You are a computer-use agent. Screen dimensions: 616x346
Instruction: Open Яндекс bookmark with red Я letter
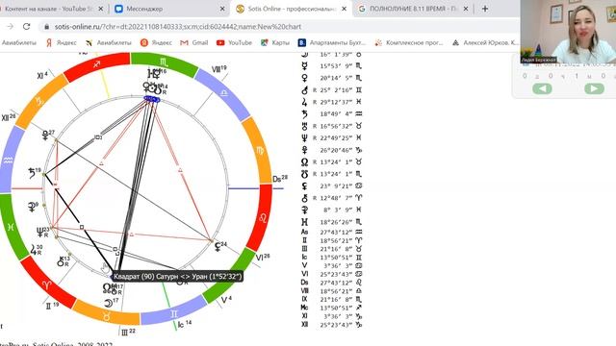[x=62, y=42]
